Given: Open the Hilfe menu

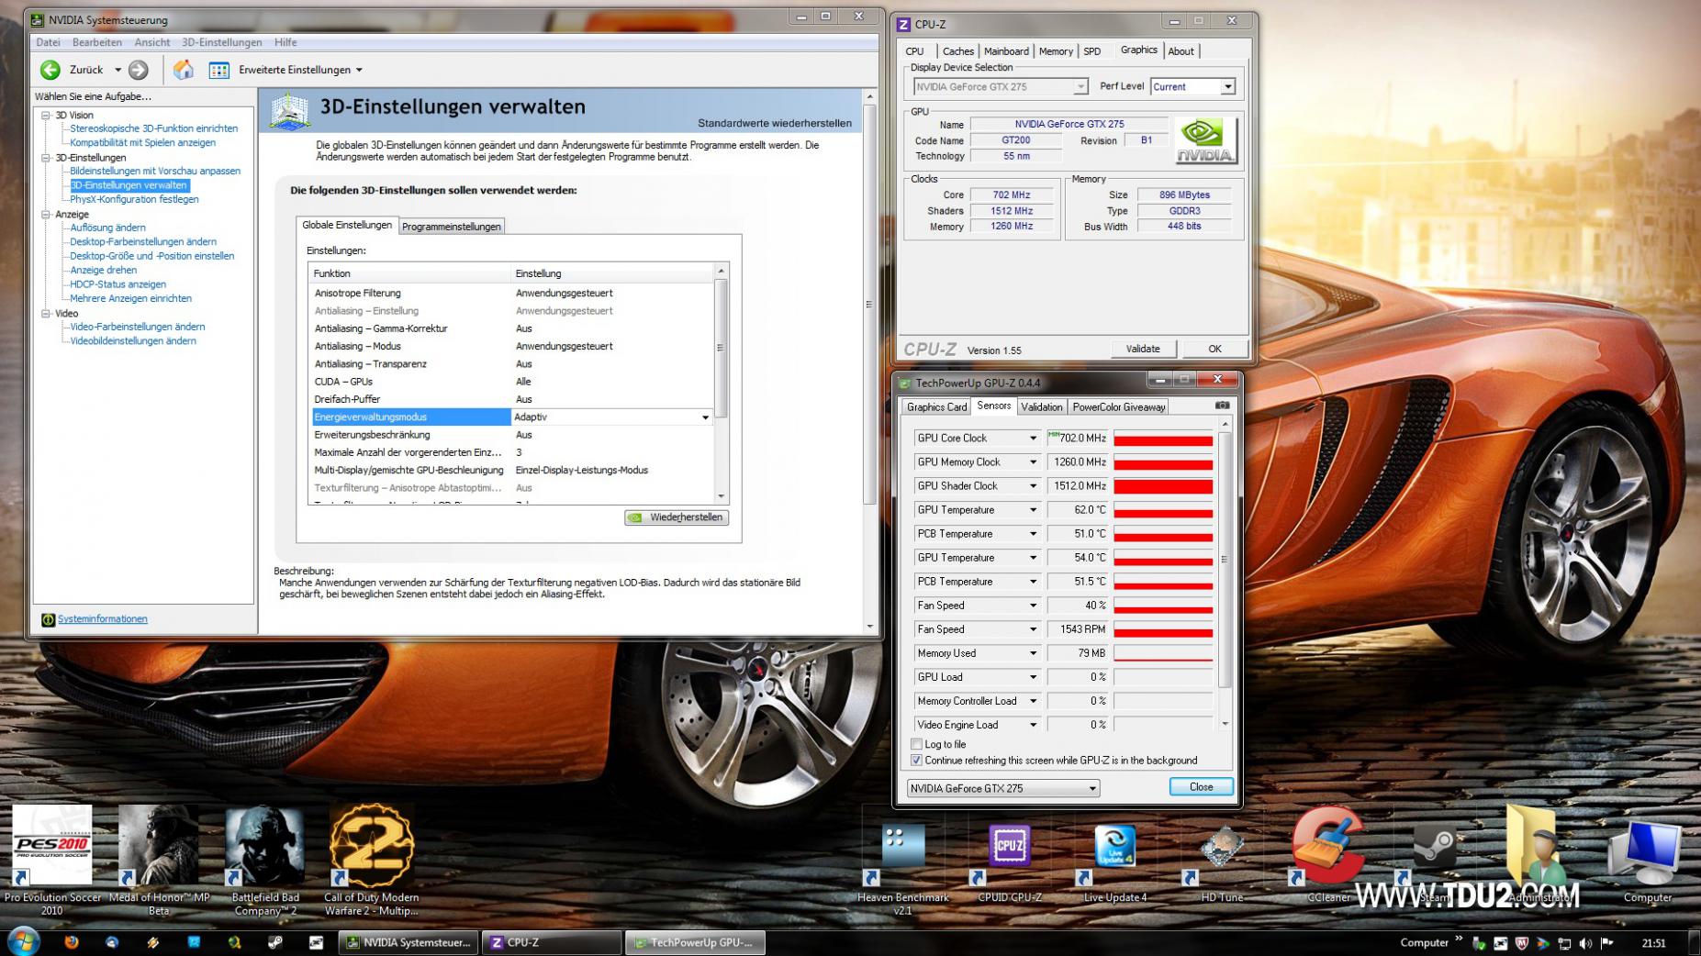Looking at the screenshot, I should (x=285, y=42).
